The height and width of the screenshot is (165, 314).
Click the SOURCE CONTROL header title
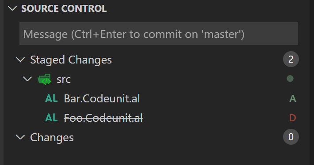coord(64,8)
